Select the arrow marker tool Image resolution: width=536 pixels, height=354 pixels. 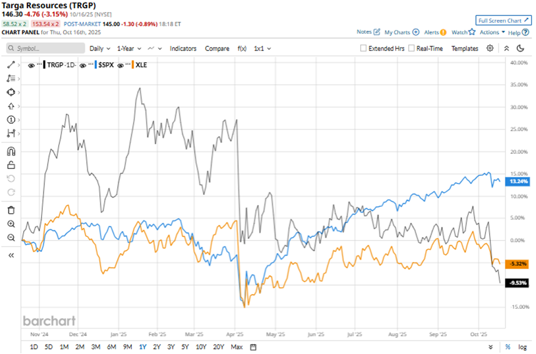11,106
